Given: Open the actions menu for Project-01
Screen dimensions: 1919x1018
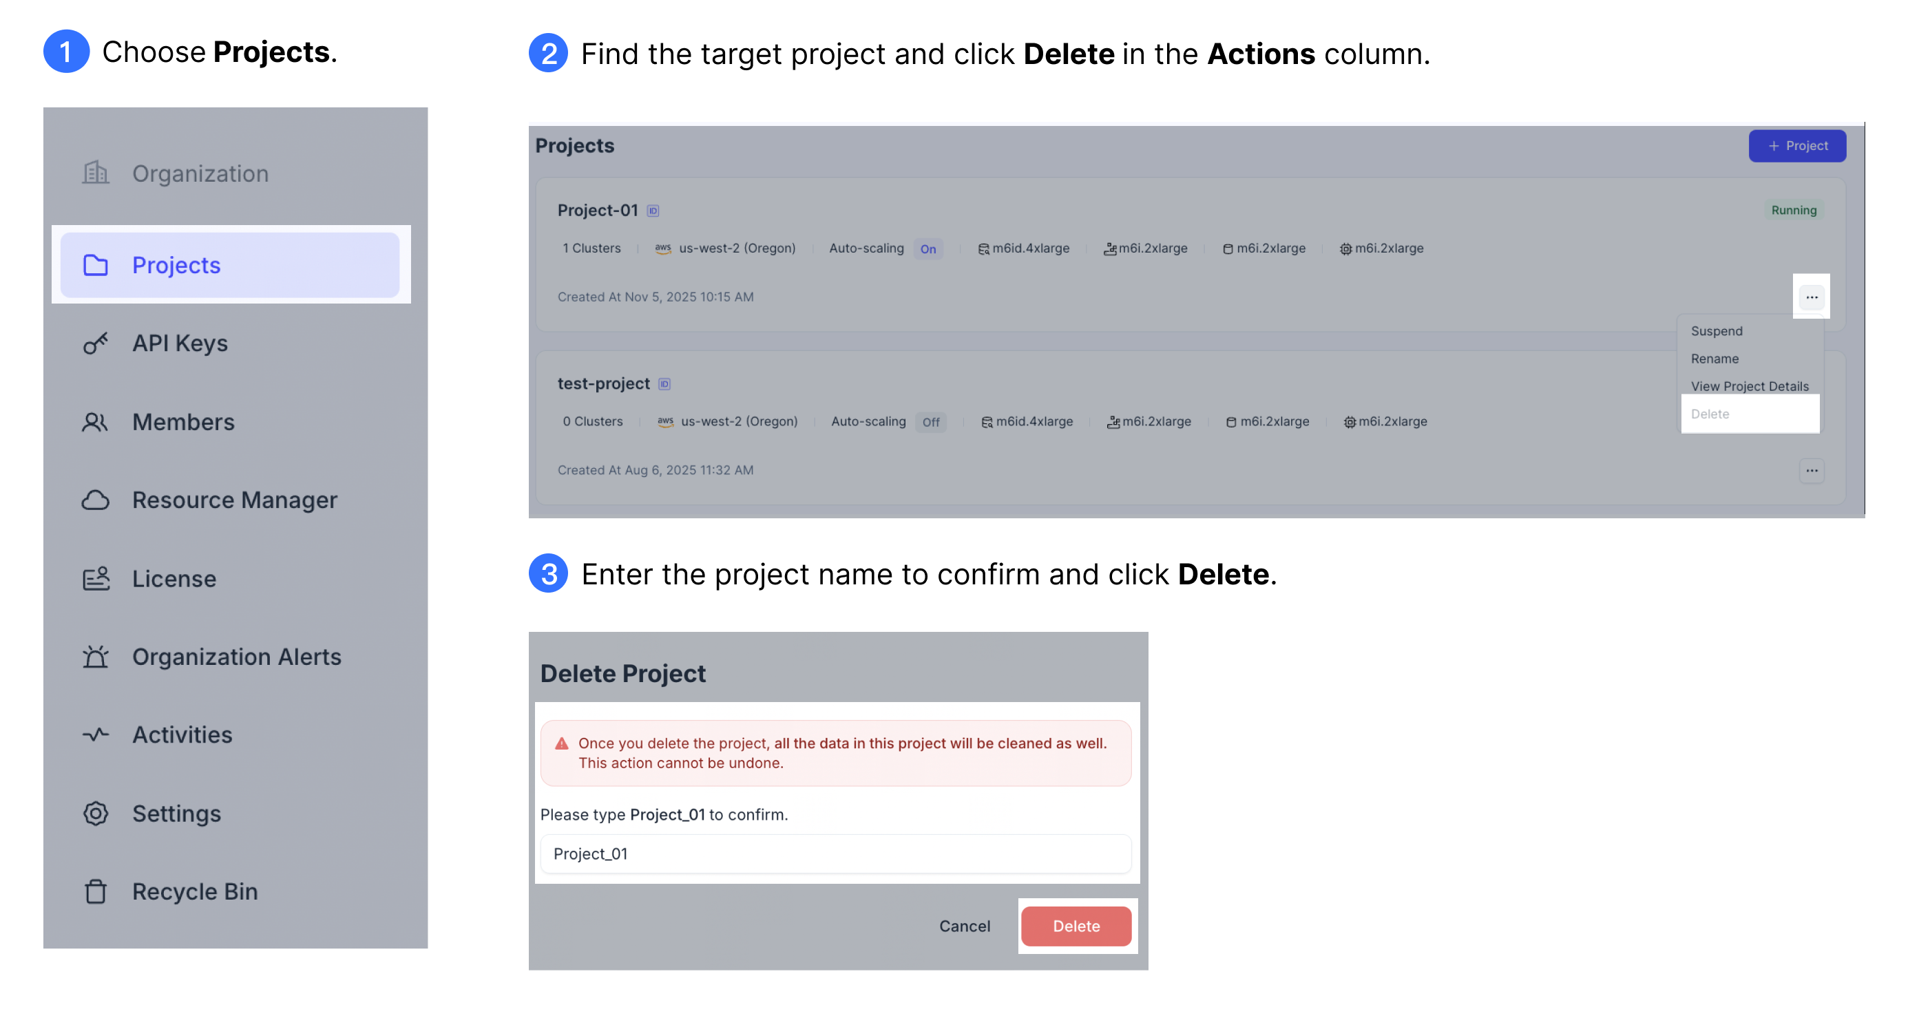Looking at the screenshot, I should point(1812,296).
